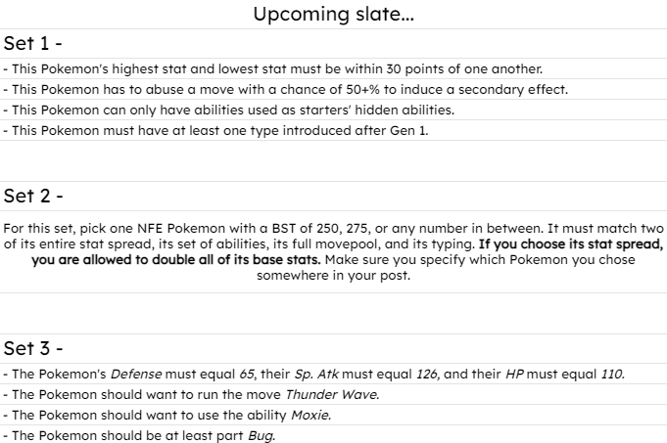Select the NFE Pokemon BST paragraph cell
The image size is (667, 443).
tap(333, 251)
